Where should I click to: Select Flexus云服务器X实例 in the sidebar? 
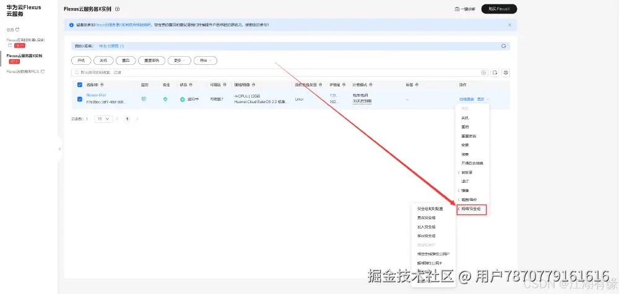[x=25, y=56]
